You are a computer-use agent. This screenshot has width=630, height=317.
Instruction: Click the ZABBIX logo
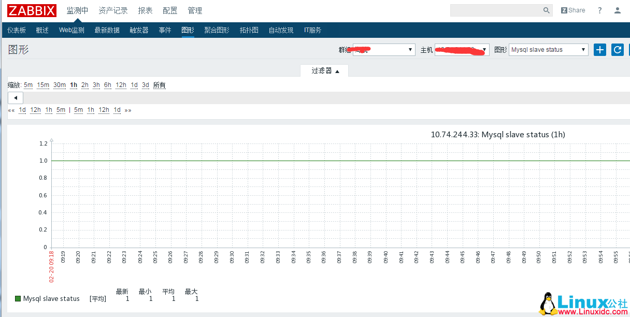point(31,10)
